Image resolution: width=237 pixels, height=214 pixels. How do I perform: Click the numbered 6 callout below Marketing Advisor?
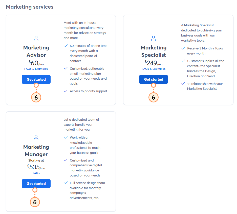point(36,97)
